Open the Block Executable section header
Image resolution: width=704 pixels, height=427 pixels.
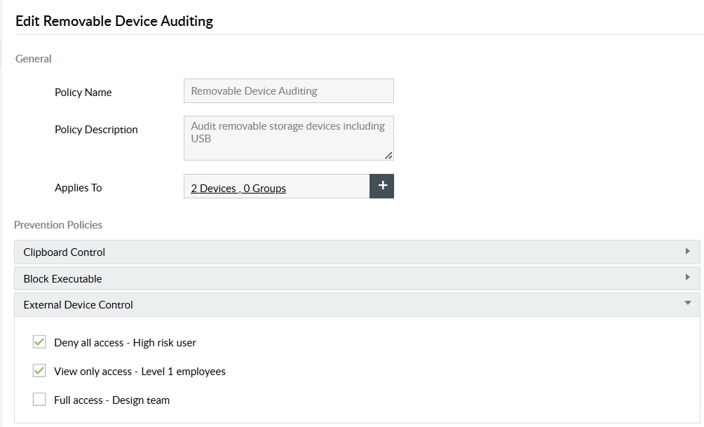[63, 279]
